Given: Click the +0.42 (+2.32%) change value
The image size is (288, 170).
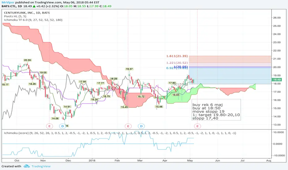Looking at the screenshot, I should point(48,6).
